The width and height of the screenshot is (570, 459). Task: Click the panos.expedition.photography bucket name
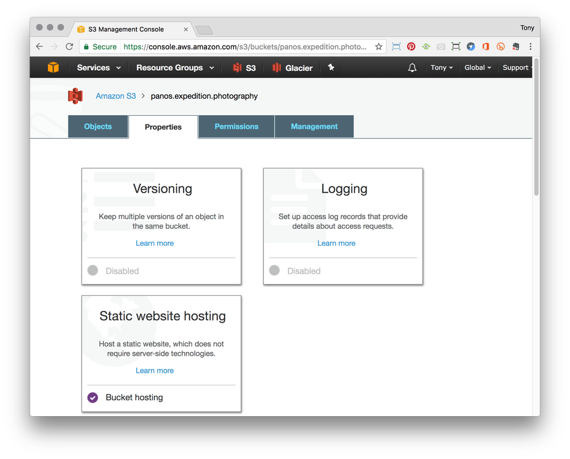pyautogui.click(x=204, y=96)
